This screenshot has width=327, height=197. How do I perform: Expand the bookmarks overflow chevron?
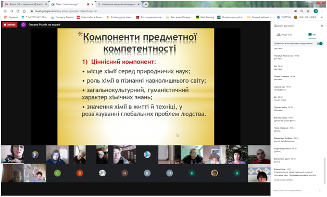[x=322, y=17]
